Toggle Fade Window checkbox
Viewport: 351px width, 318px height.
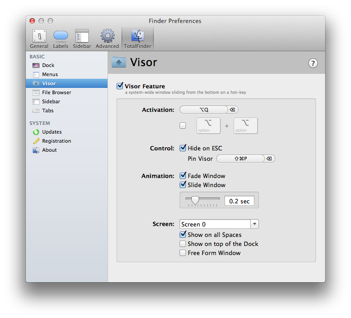pyautogui.click(x=183, y=176)
